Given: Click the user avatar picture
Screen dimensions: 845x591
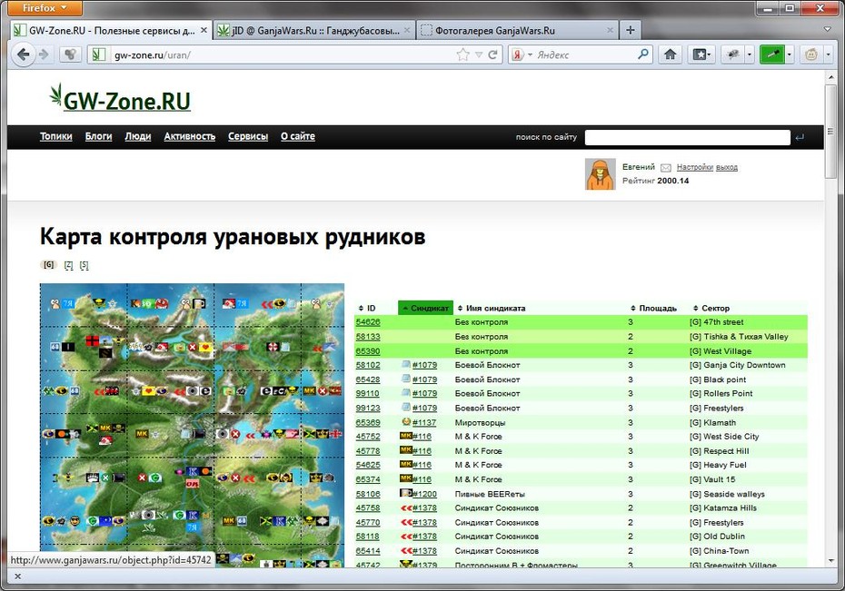Looking at the screenshot, I should pos(601,174).
